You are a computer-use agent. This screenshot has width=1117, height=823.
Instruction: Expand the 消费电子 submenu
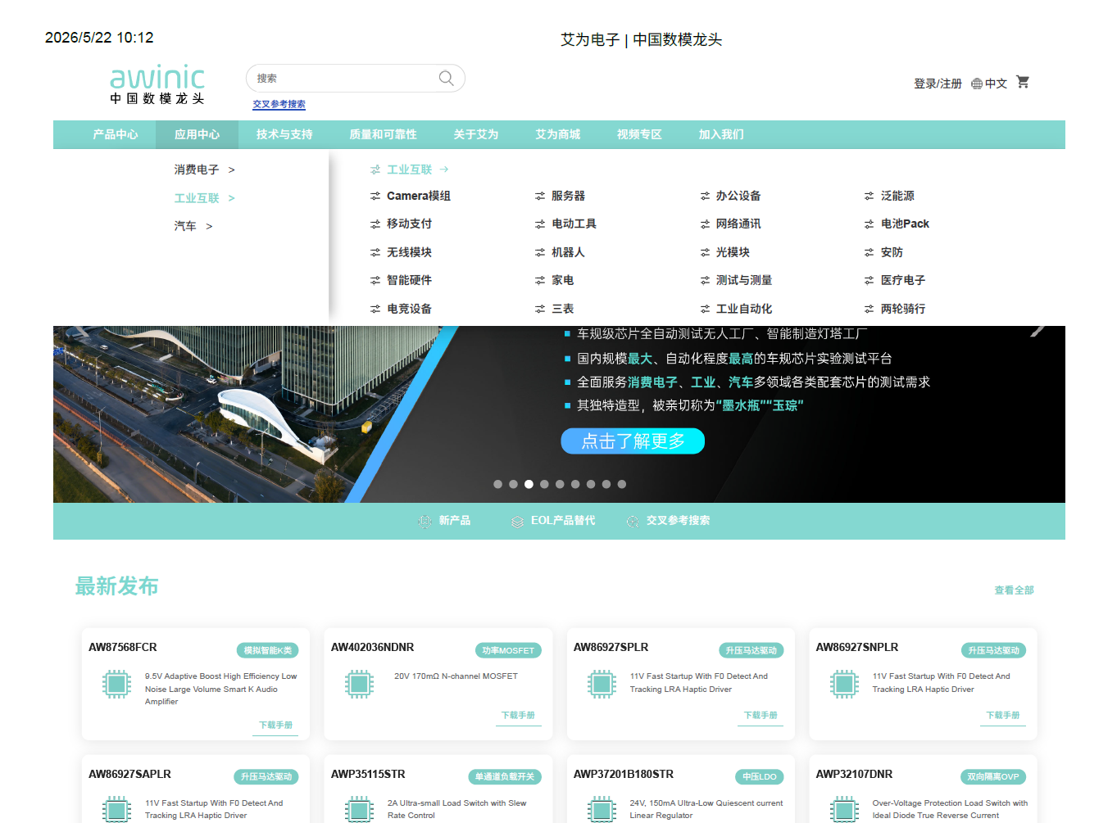click(x=204, y=170)
